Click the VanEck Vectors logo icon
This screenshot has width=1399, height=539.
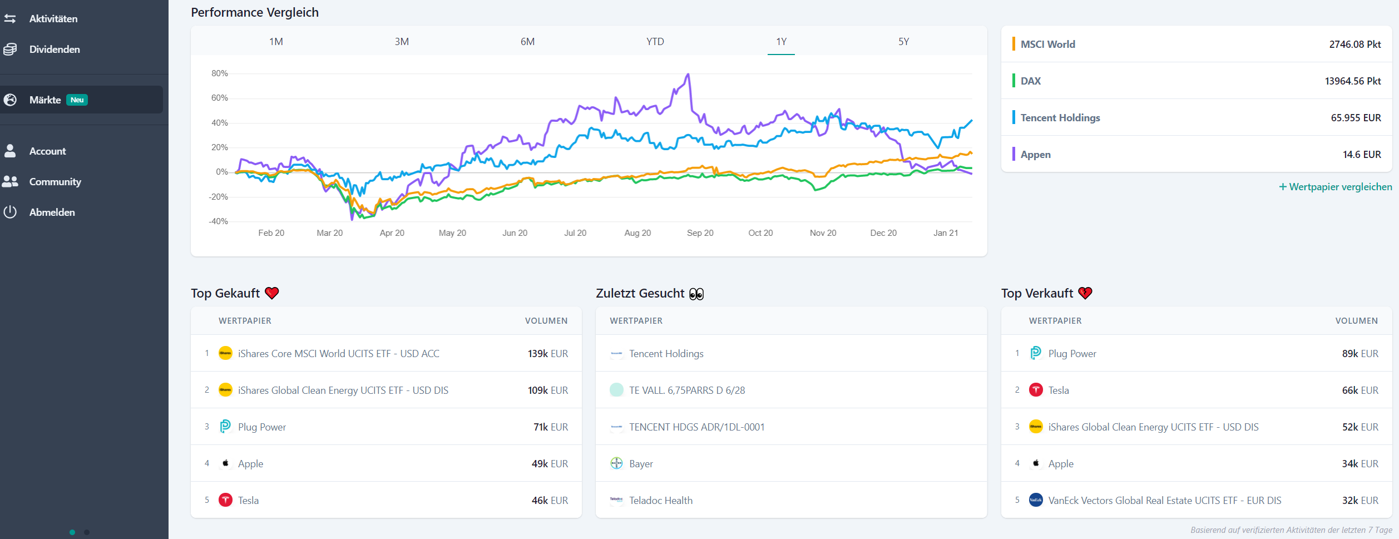click(1036, 500)
